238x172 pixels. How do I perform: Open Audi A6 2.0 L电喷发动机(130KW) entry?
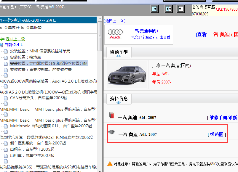coord(49,92)
